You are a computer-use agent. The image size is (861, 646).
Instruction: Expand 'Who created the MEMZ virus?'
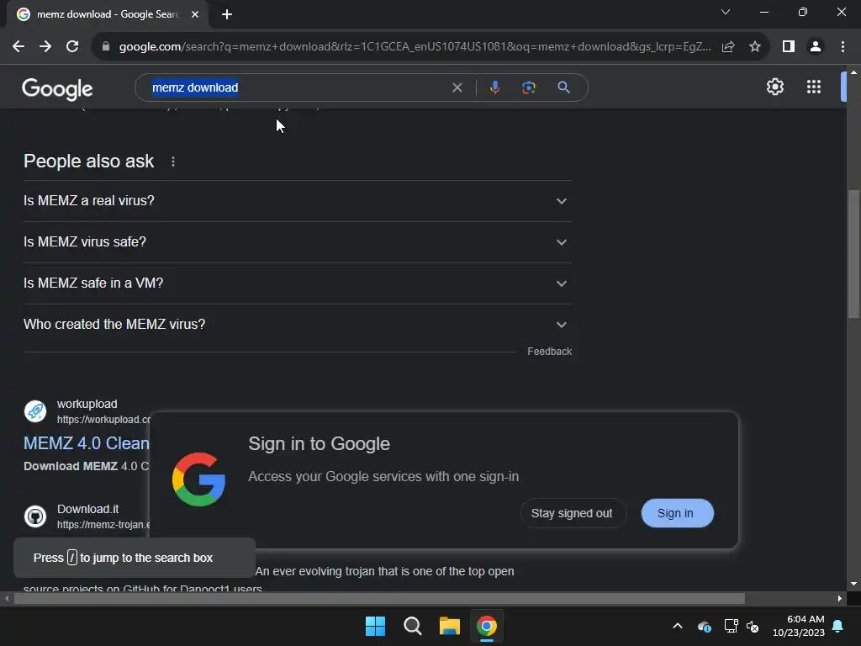(x=298, y=325)
